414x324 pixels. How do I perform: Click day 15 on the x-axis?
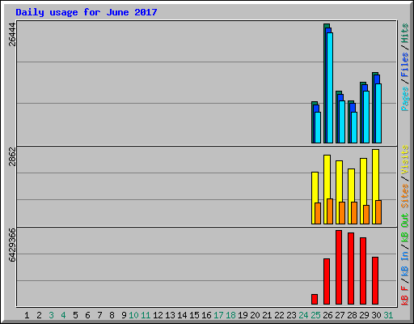click(x=194, y=315)
